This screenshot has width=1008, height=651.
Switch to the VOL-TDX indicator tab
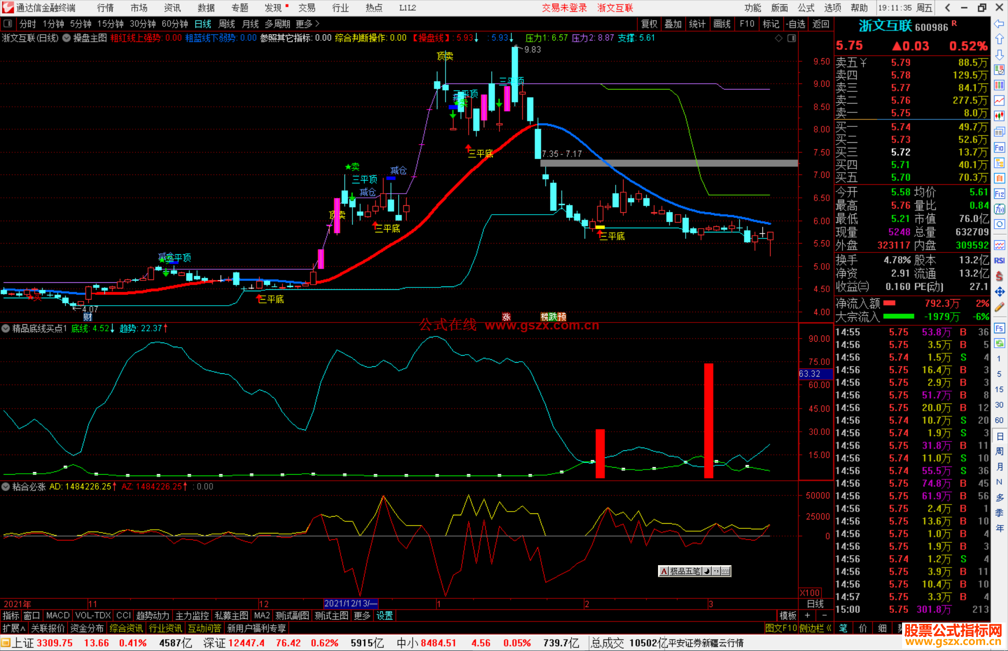pyautogui.click(x=93, y=616)
